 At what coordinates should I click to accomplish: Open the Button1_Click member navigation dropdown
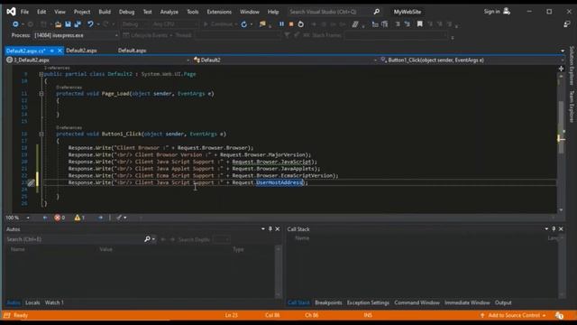click(563, 60)
